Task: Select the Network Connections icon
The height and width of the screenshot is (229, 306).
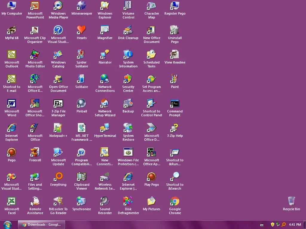Action: point(105,79)
